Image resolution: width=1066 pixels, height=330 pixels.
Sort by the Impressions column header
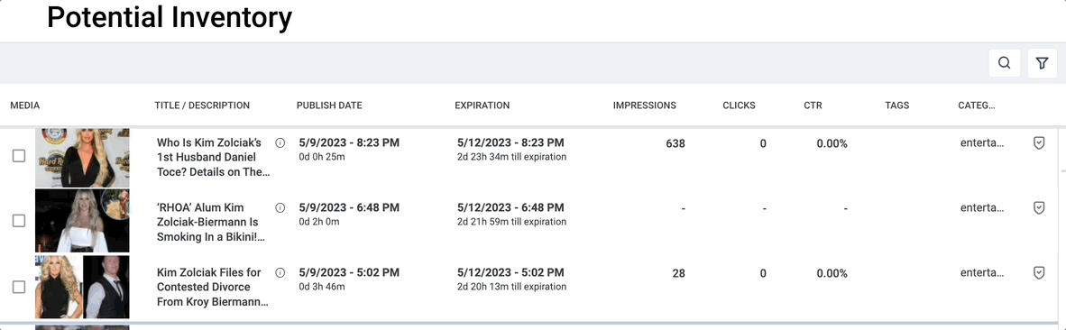click(x=645, y=105)
